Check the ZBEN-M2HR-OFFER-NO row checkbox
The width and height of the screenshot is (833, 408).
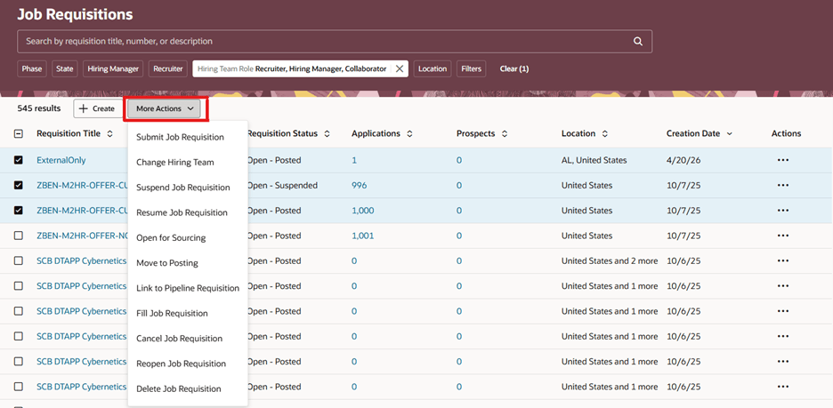(18, 236)
